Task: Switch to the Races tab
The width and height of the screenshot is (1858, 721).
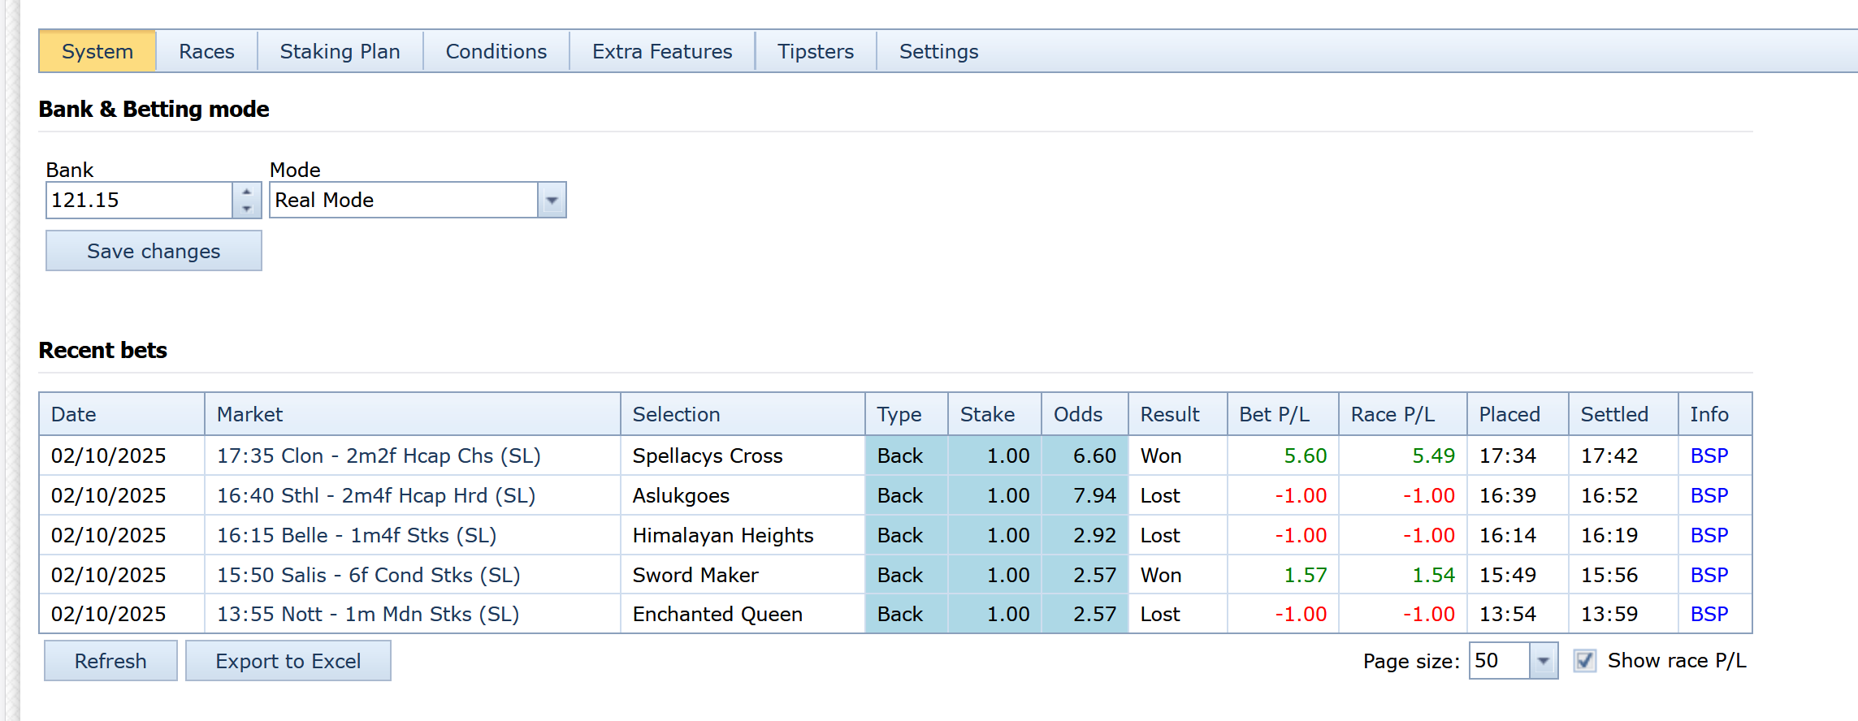Action: (x=206, y=52)
